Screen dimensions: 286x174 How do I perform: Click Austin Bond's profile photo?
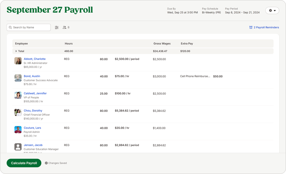pos(18,78)
